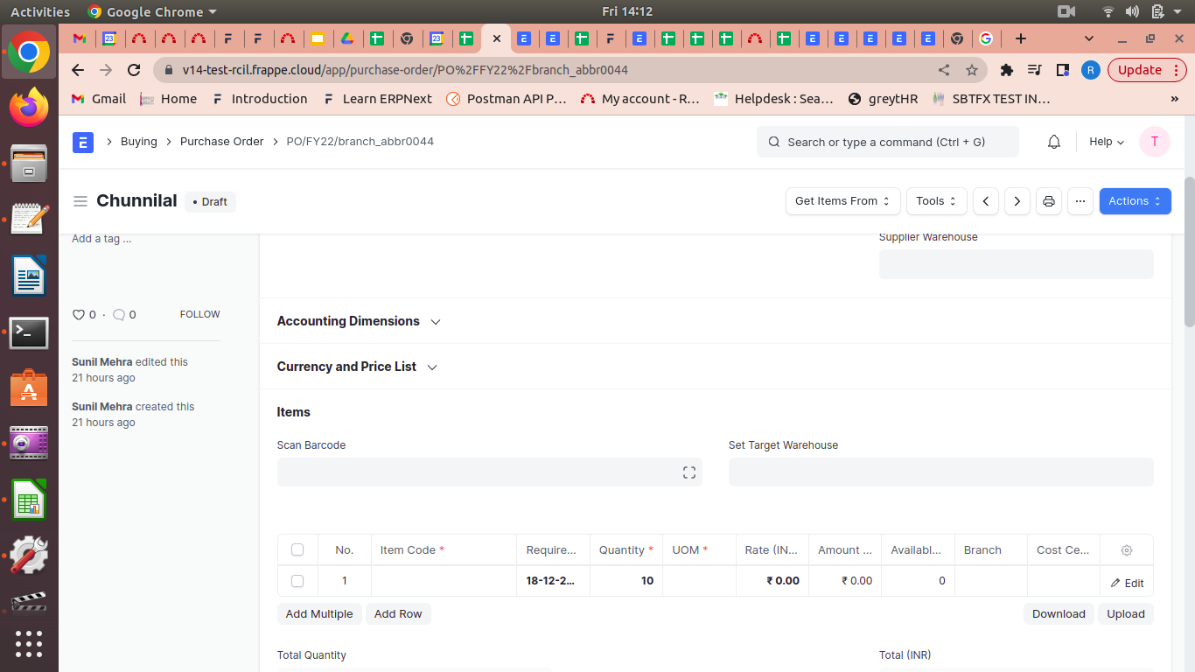Go to previous document with the left arrow
This screenshot has height=672, width=1195.
[x=985, y=201]
